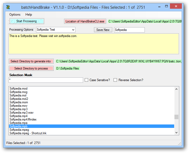Click the yellow options description text area
The image size is (189, 153).
pos(94,44)
